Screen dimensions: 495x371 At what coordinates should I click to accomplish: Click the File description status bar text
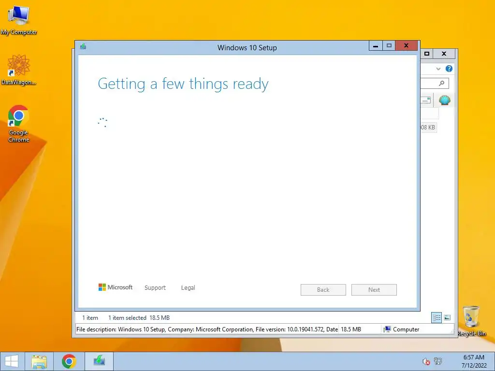(x=207, y=329)
